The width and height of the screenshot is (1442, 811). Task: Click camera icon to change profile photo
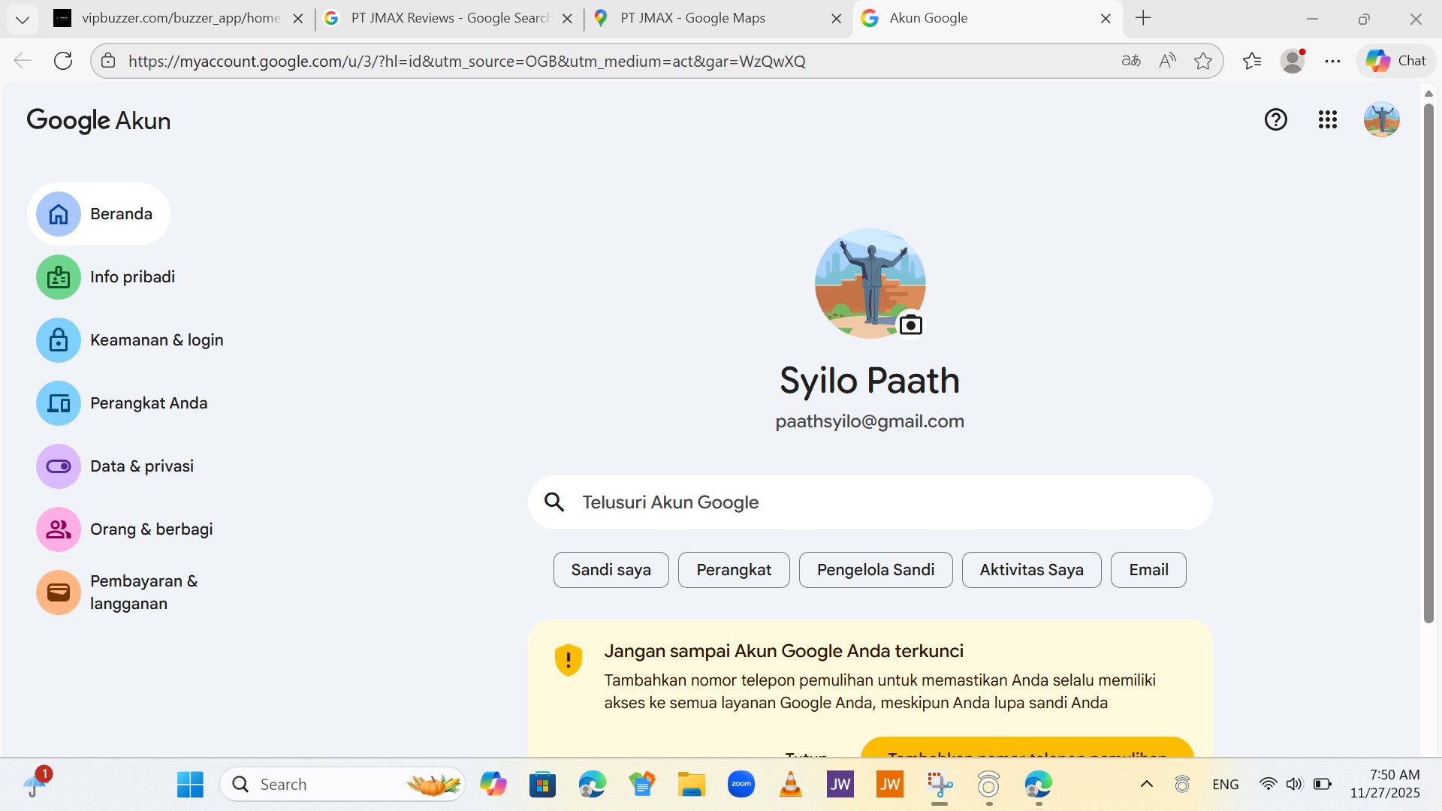tap(910, 325)
